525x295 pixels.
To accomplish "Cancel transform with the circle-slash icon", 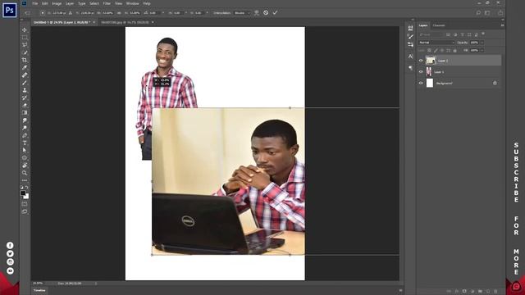I will point(266,13).
